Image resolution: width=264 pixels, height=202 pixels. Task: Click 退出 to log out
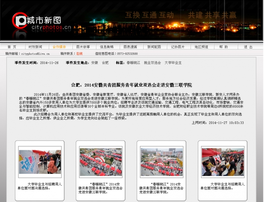pyautogui.click(x=248, y=47)
